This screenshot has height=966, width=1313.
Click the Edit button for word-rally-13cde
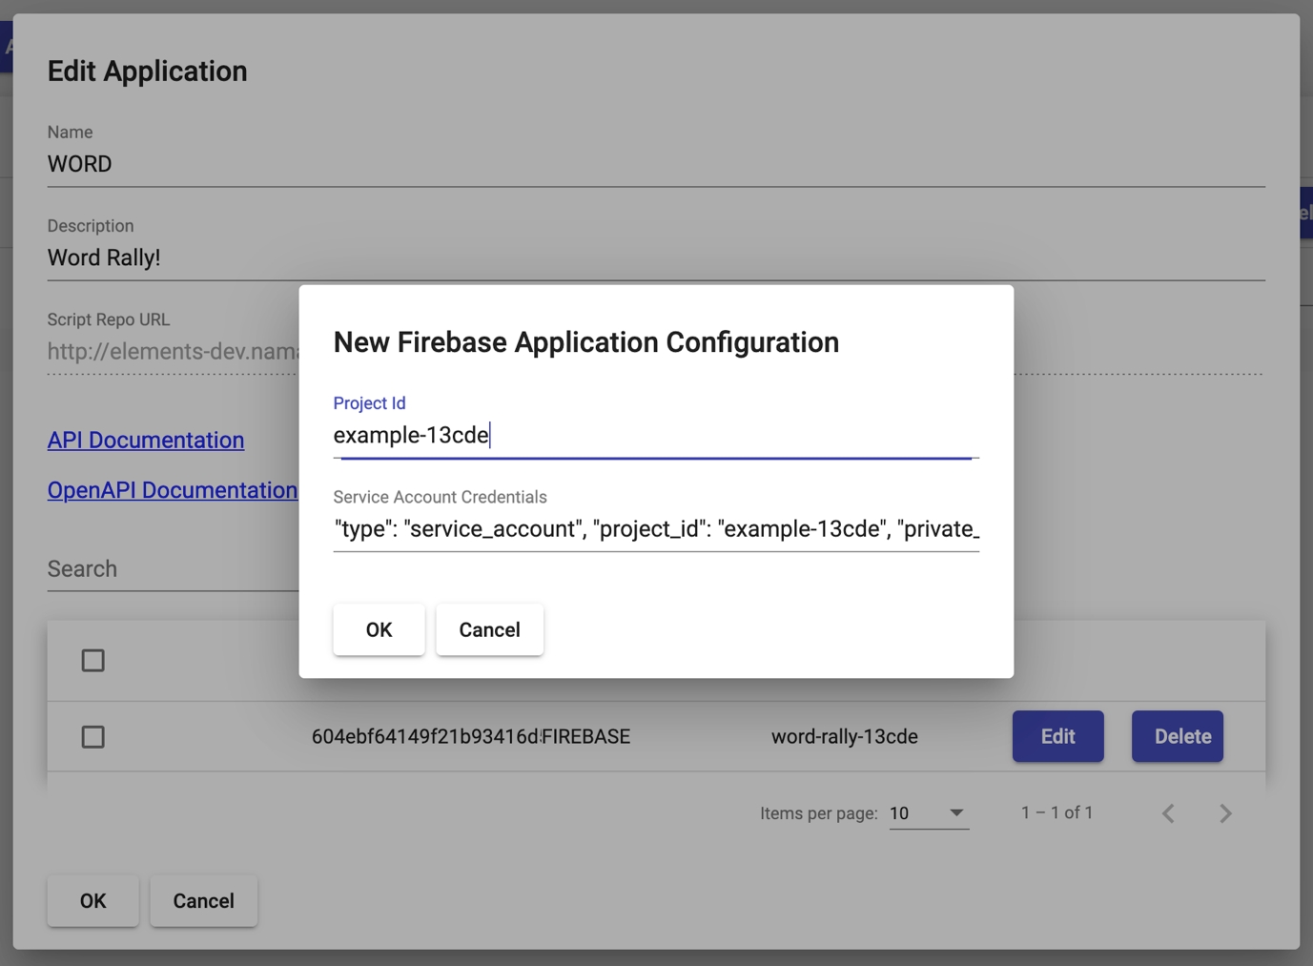(1057, 736)
